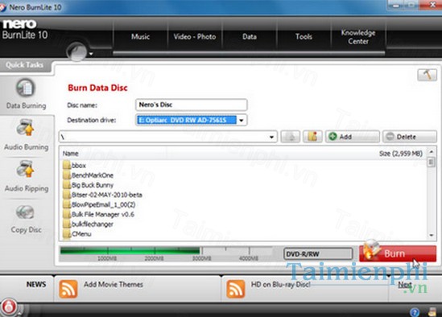Open the Music menu tab
The image size is (442, 317).
[x=140, y=37]
